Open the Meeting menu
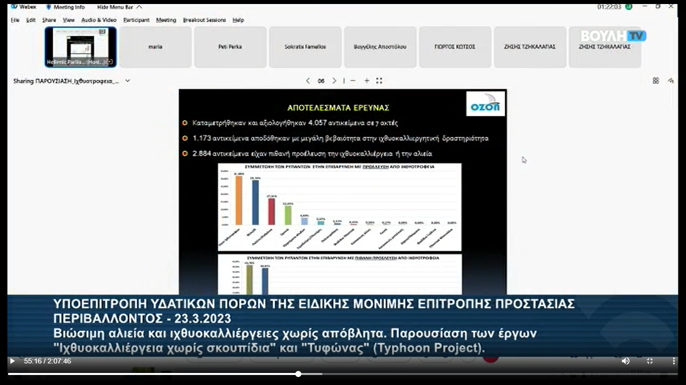Image resolution: width=686 pixels, height=385 pixels. (166, 20)
